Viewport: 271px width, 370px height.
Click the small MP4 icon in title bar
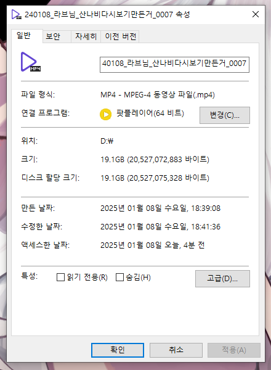16,15
